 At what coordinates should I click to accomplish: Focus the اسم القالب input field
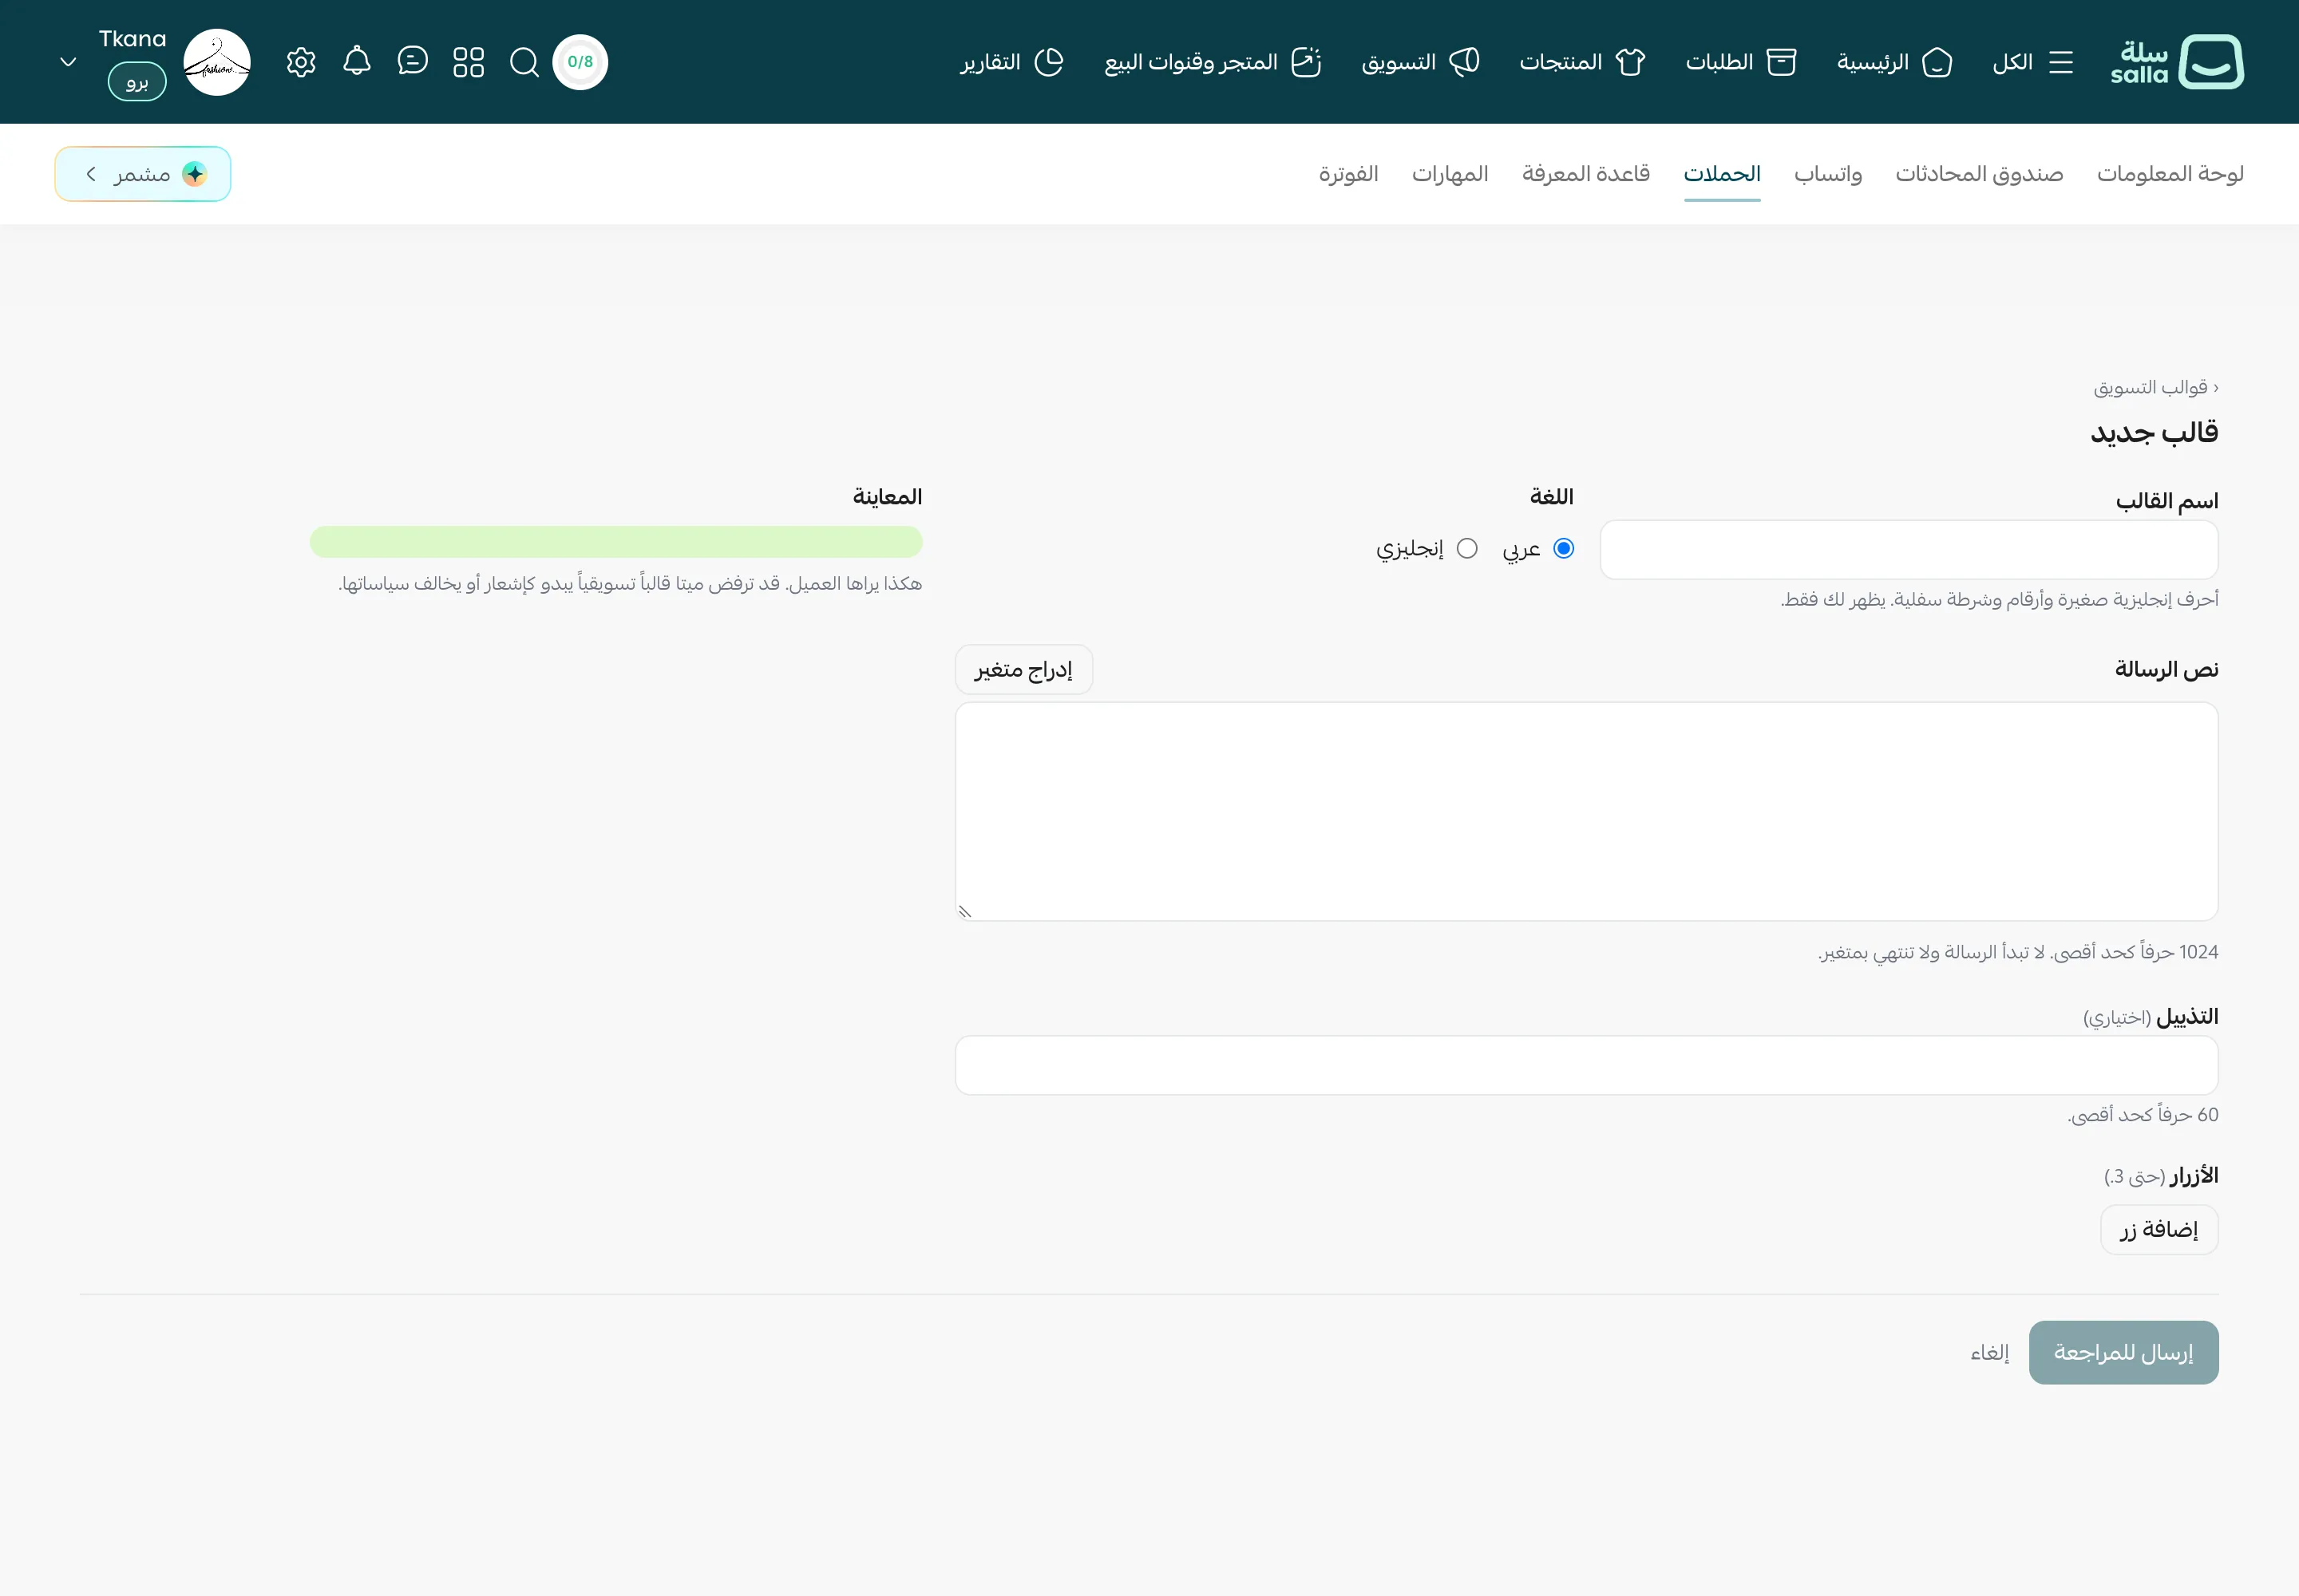(x=1909, y=549)
